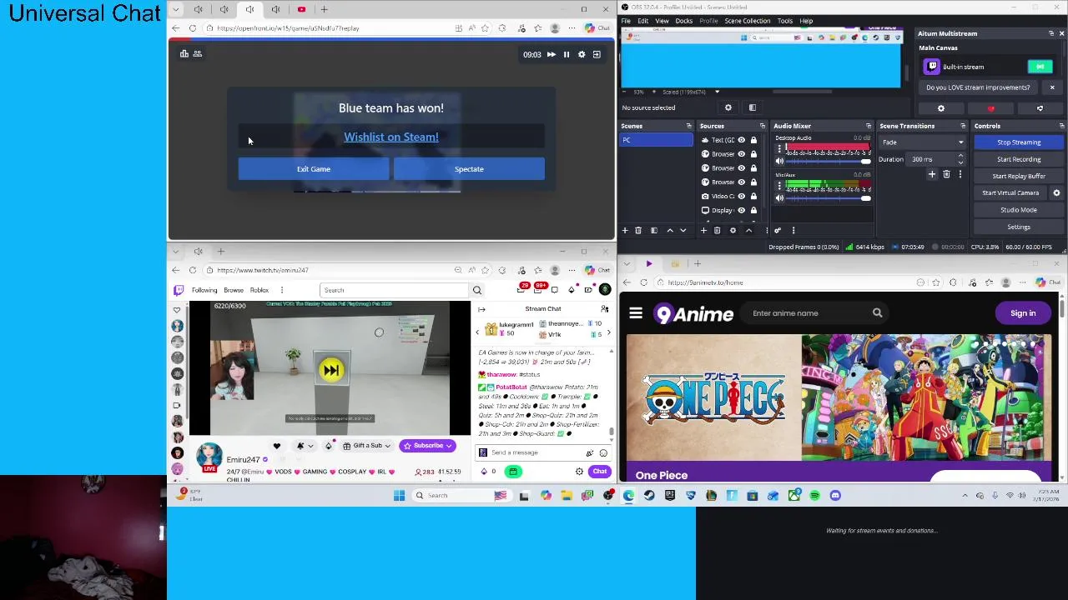The width and height of the screenshot is (1068, 600).
Task: Adjust Desktop Audio volume slider
Action: (x=828, y=161)
